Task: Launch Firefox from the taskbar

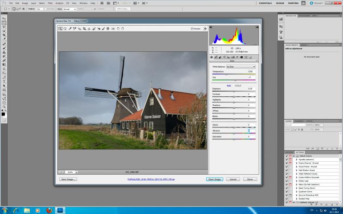Action: [49, 210]
